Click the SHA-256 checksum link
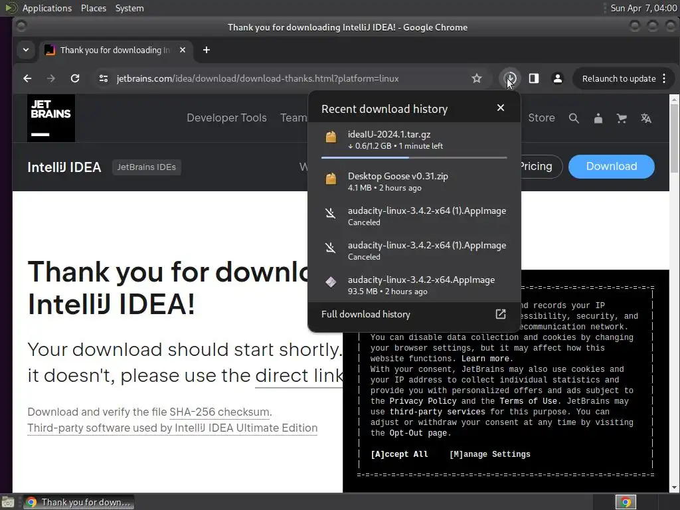Viewport: 680px width, 510px height. (x=219, y=412)
